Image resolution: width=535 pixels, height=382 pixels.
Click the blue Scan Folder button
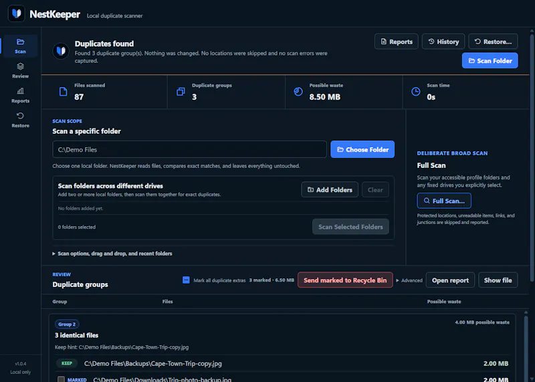click(x=490, y=60)
